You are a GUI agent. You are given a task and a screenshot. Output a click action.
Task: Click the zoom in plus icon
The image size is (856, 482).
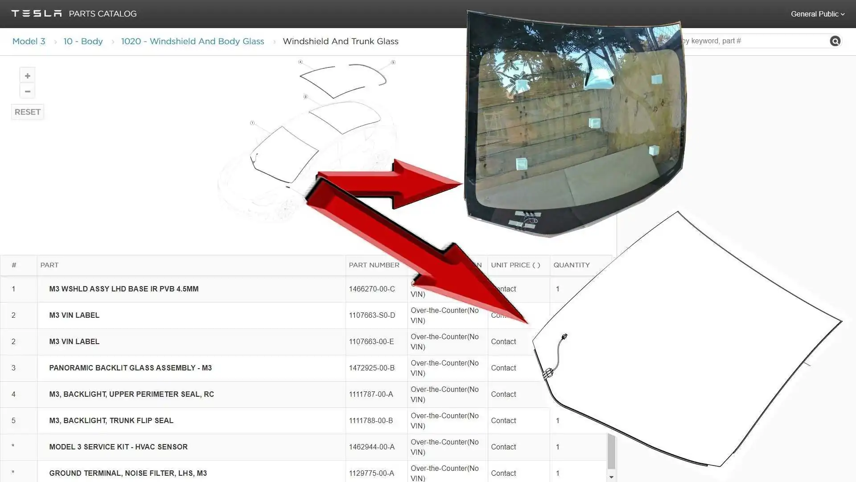coord(27,76)
